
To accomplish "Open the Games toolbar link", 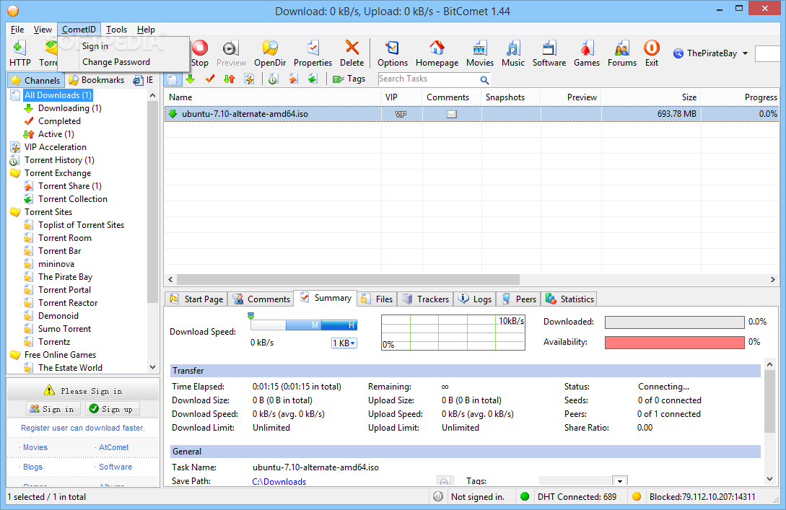I will tap(587, 53).
